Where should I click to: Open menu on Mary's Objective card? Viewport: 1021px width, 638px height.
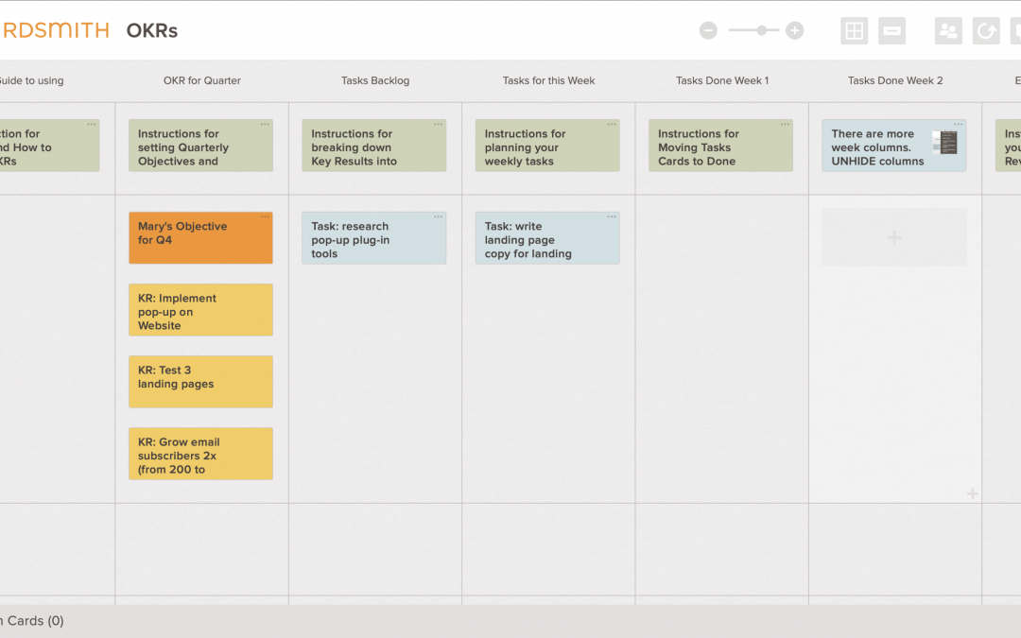click(265, 216)
